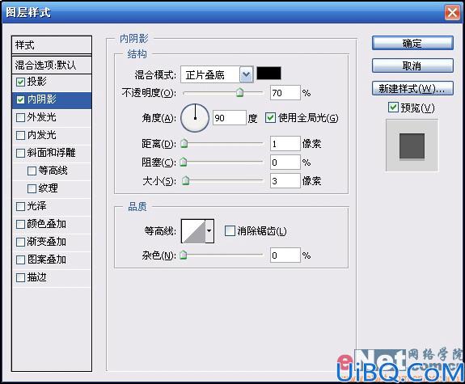The width and height of the screenshot is (465, 384).
Task: Enable the 渐变叠加 gradient overlay checkbox
Action: [x=20, y=242]
